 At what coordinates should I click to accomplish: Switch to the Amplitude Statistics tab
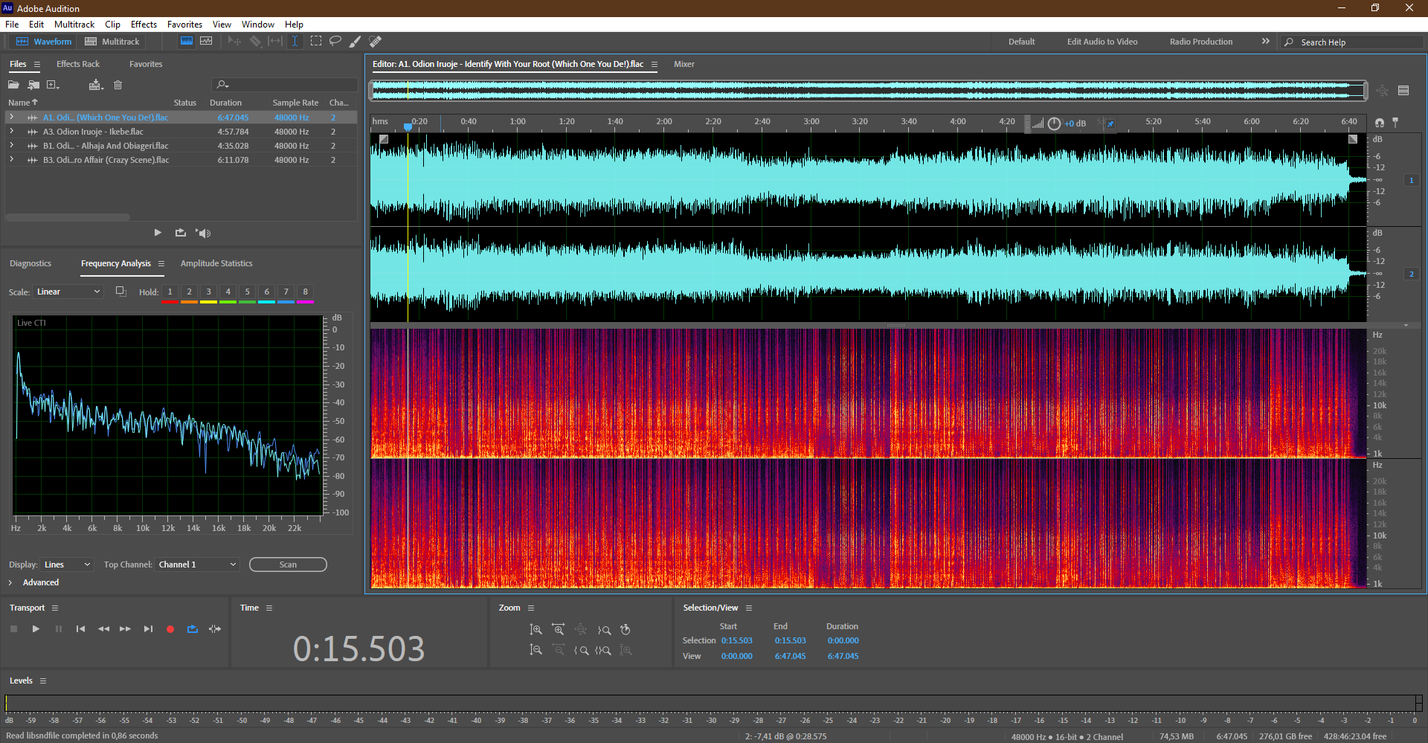(x=216, y=263)
